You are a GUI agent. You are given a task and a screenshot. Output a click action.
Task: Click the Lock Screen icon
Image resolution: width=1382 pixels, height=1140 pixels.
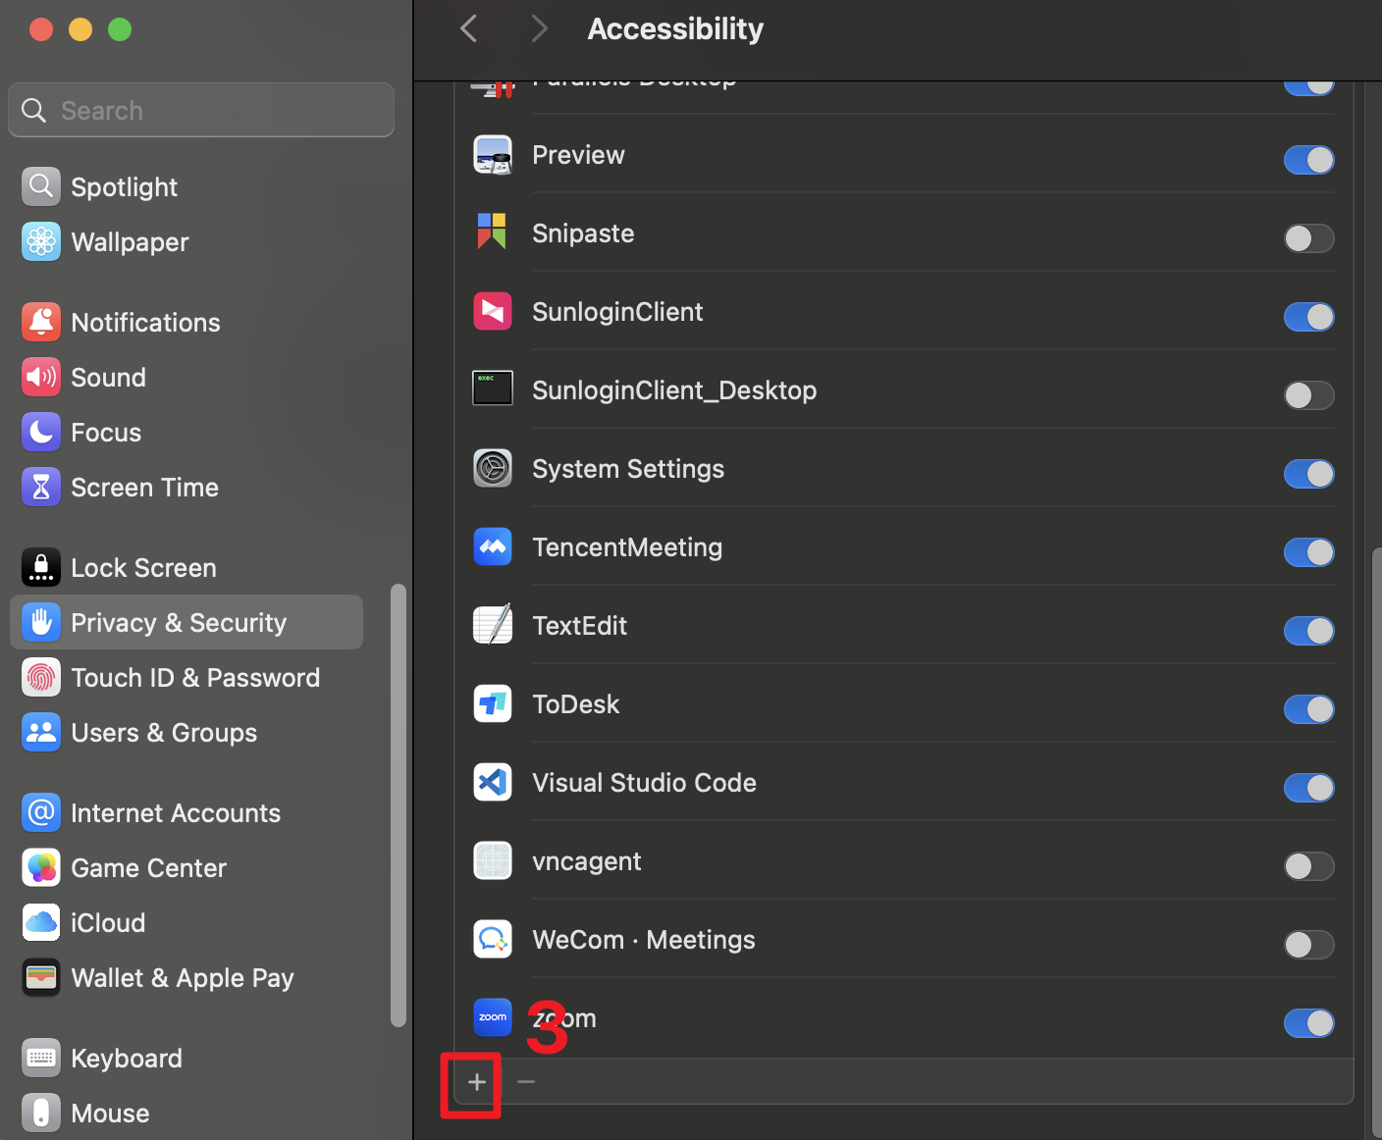pyautogui.click(x=41, y=567)
